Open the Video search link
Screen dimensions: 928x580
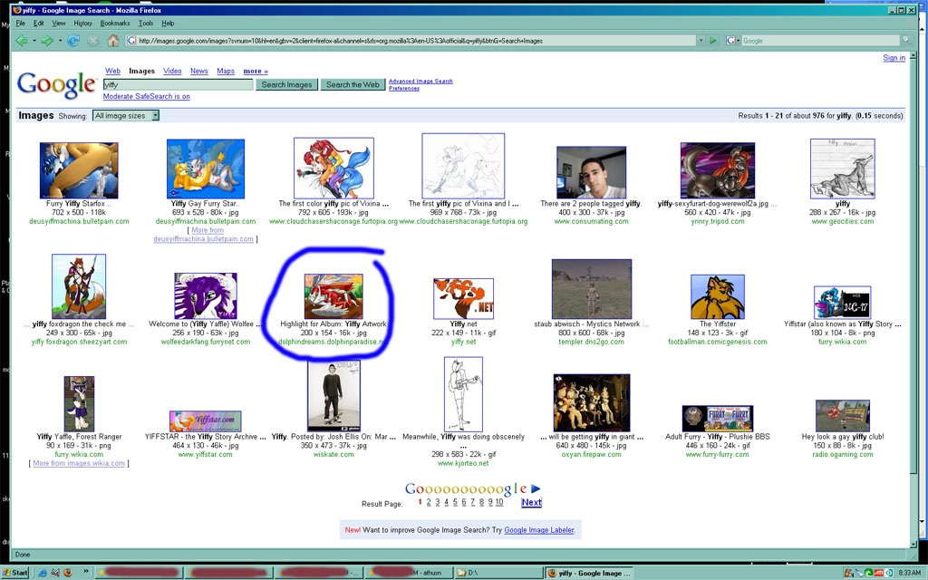pos(172,71)
